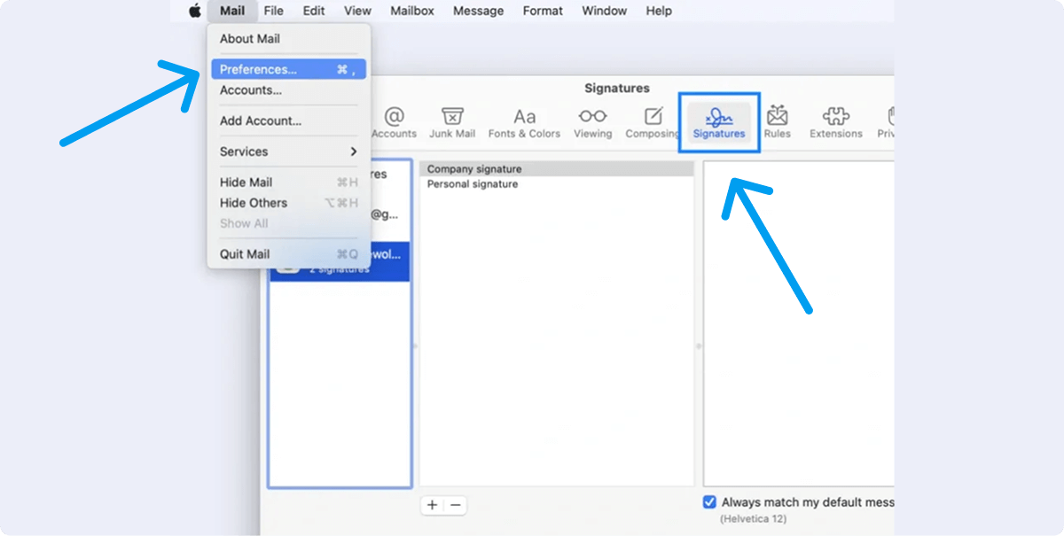This screenshot has height=536, width=1064.
Task: Switch to the Viewing preferences pane
Action: click(x=592, y=120)
